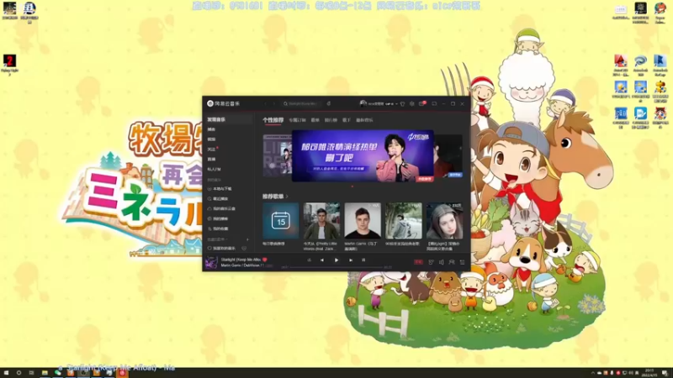Click the volume speaker icon in player bar
The height and width of the screenshot is (378, 673).
[x=441, y=262]
